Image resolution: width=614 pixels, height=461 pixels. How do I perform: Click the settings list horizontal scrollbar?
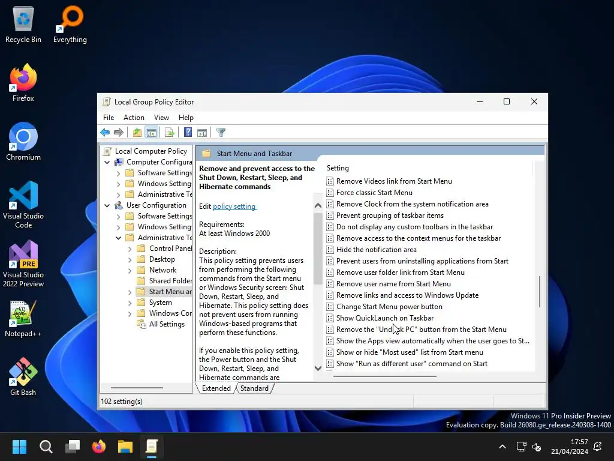(x=385, y=376)
